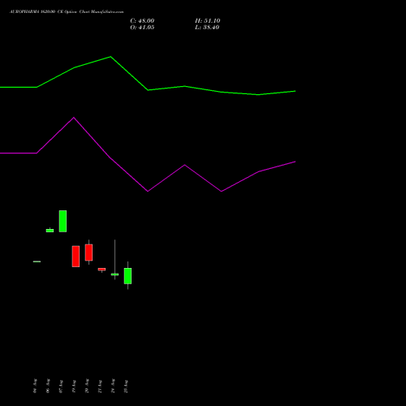Click the close price value C: 48.00
The height and width of the screenshot is (406, 406).
pos(142,21)
